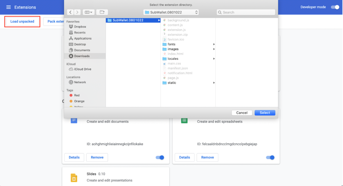The image size is (343, 186).
Task: Open Details for Sheets extension
Action: [x=185, y=157]
